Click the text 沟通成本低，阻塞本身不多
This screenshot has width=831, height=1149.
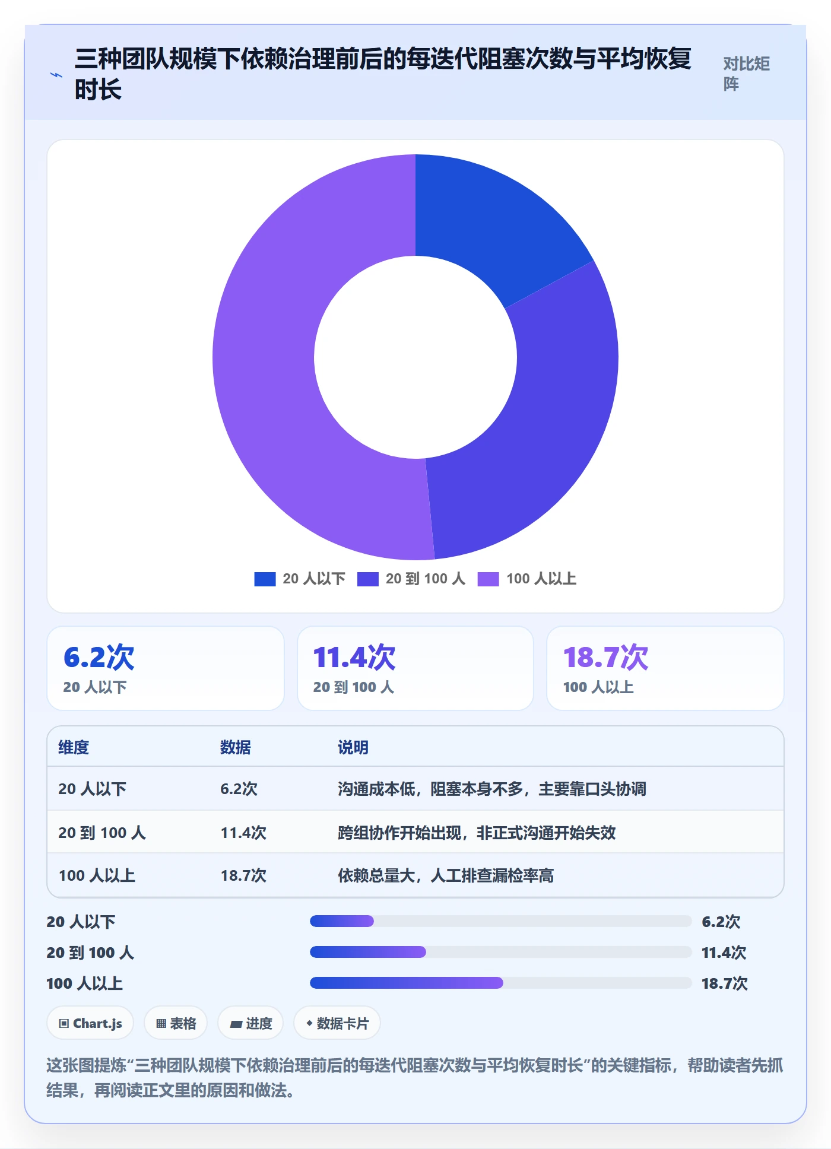click(x=430, y=789)
